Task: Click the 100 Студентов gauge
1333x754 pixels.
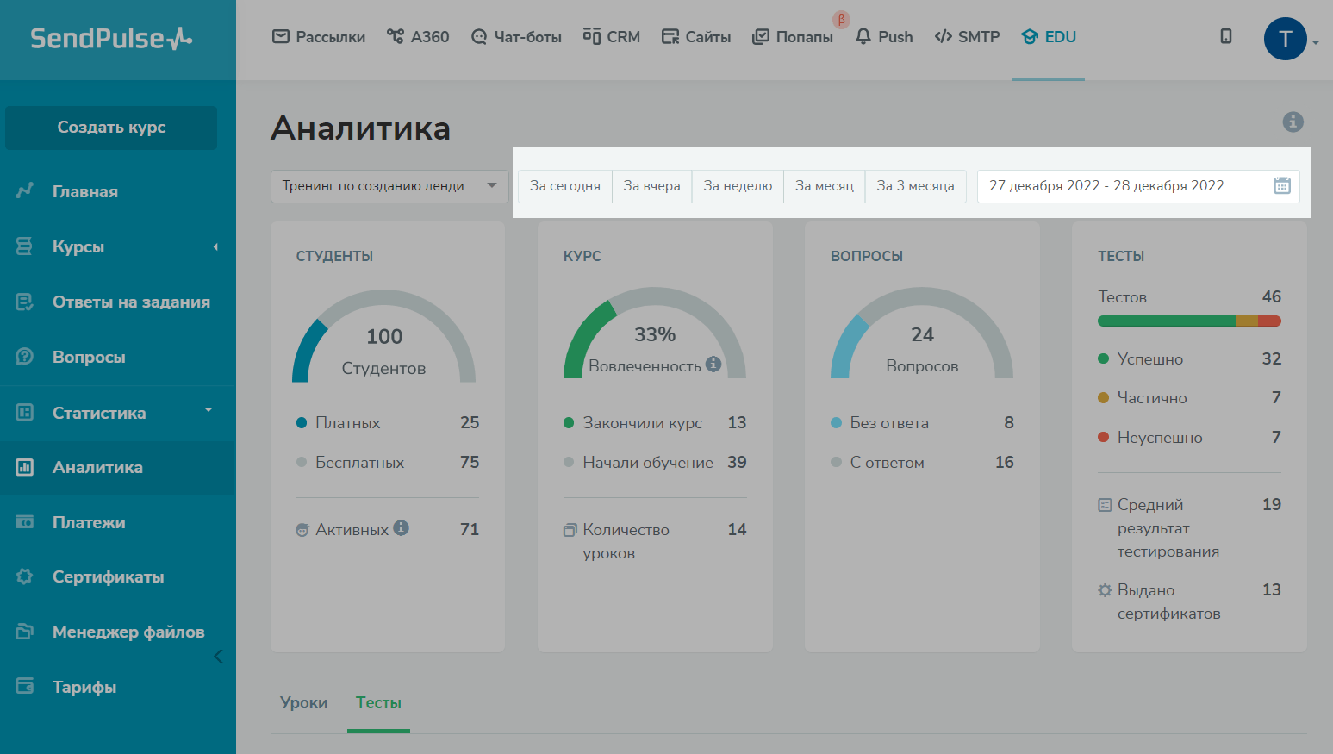Action: [x=384, y=336]
